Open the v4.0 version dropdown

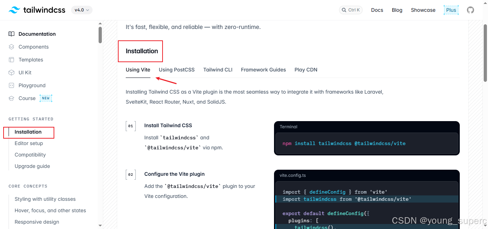[x=82, y=10]
